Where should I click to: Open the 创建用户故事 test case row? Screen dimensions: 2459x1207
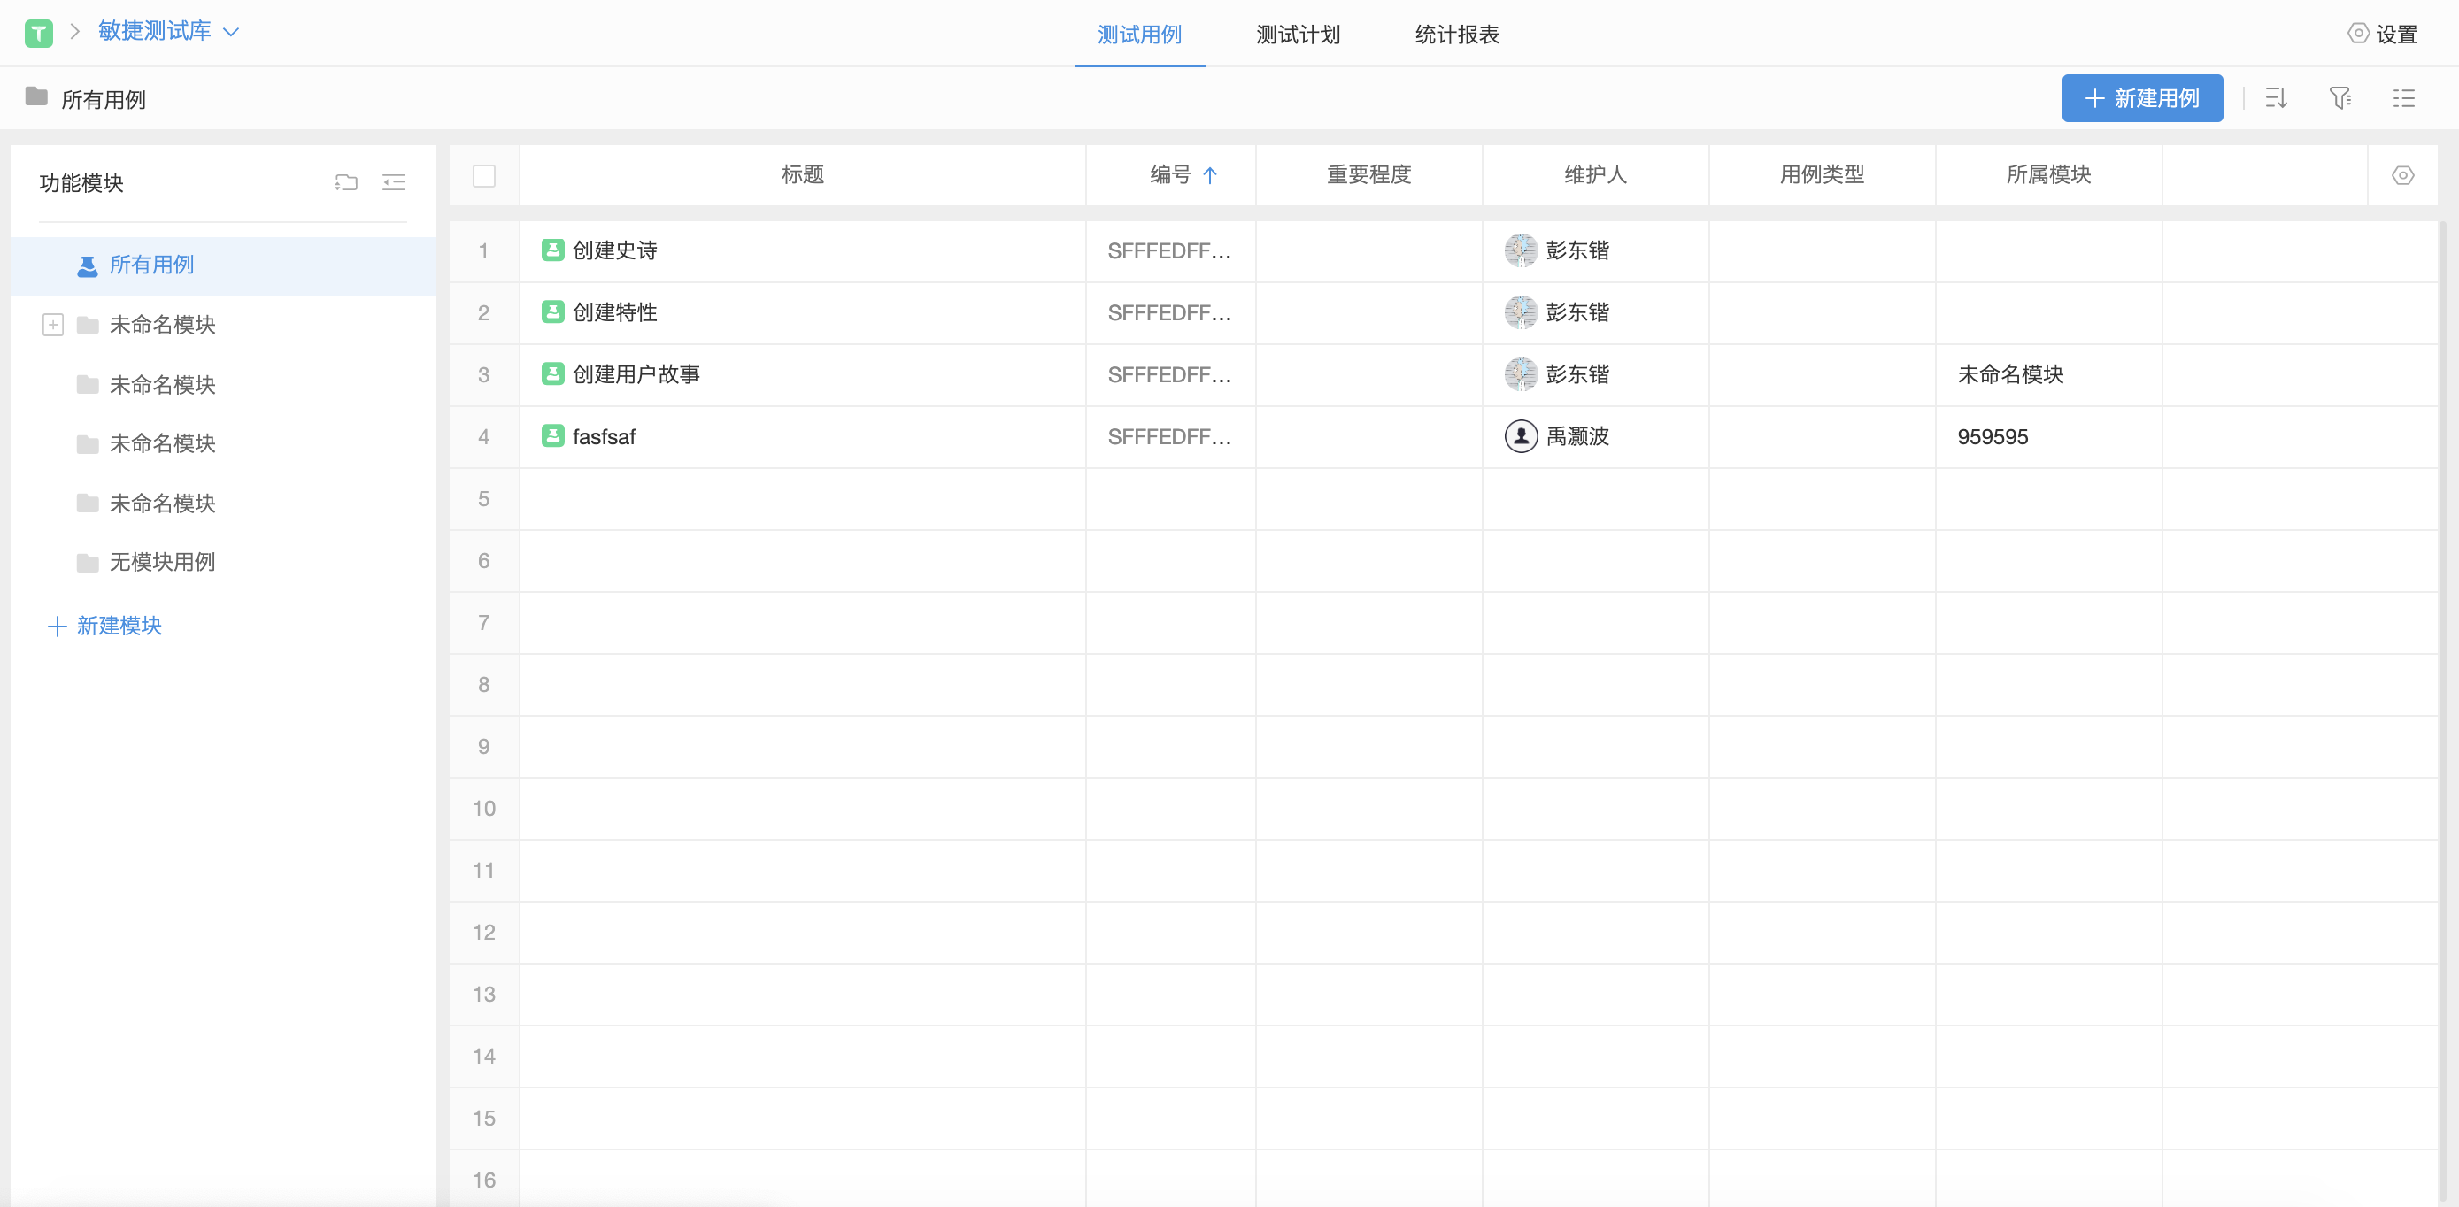click(x=636, y=374)
